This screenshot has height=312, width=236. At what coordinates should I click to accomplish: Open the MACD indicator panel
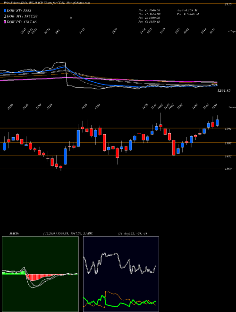click(40, 274)
